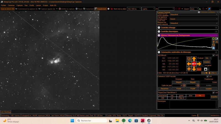Start the spiral search icon in the mount pad
Image resolution: width=221 pixels, height=124 pixels.
coord(189,59)
